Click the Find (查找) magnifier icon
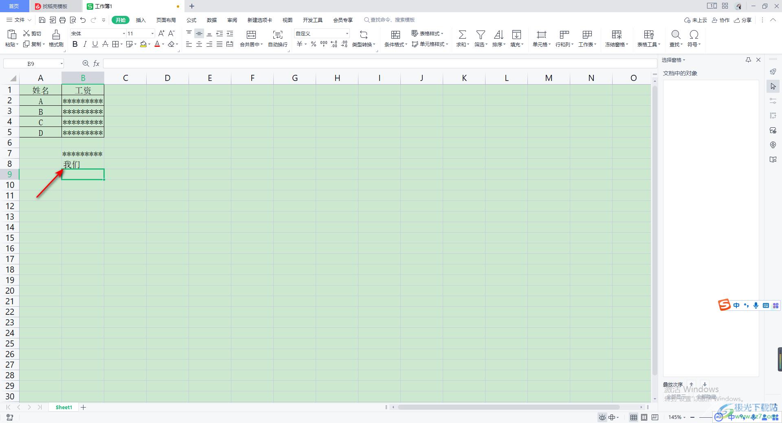 pyautogui.click(x=676, y=35)
